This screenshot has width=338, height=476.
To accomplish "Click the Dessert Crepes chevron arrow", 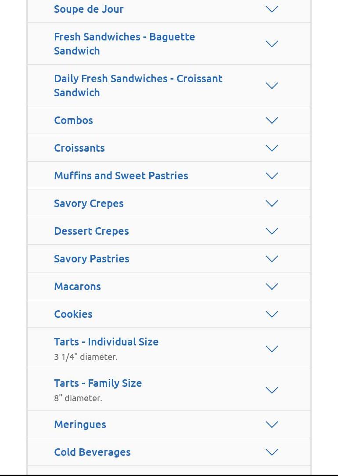I will point(272,231).
